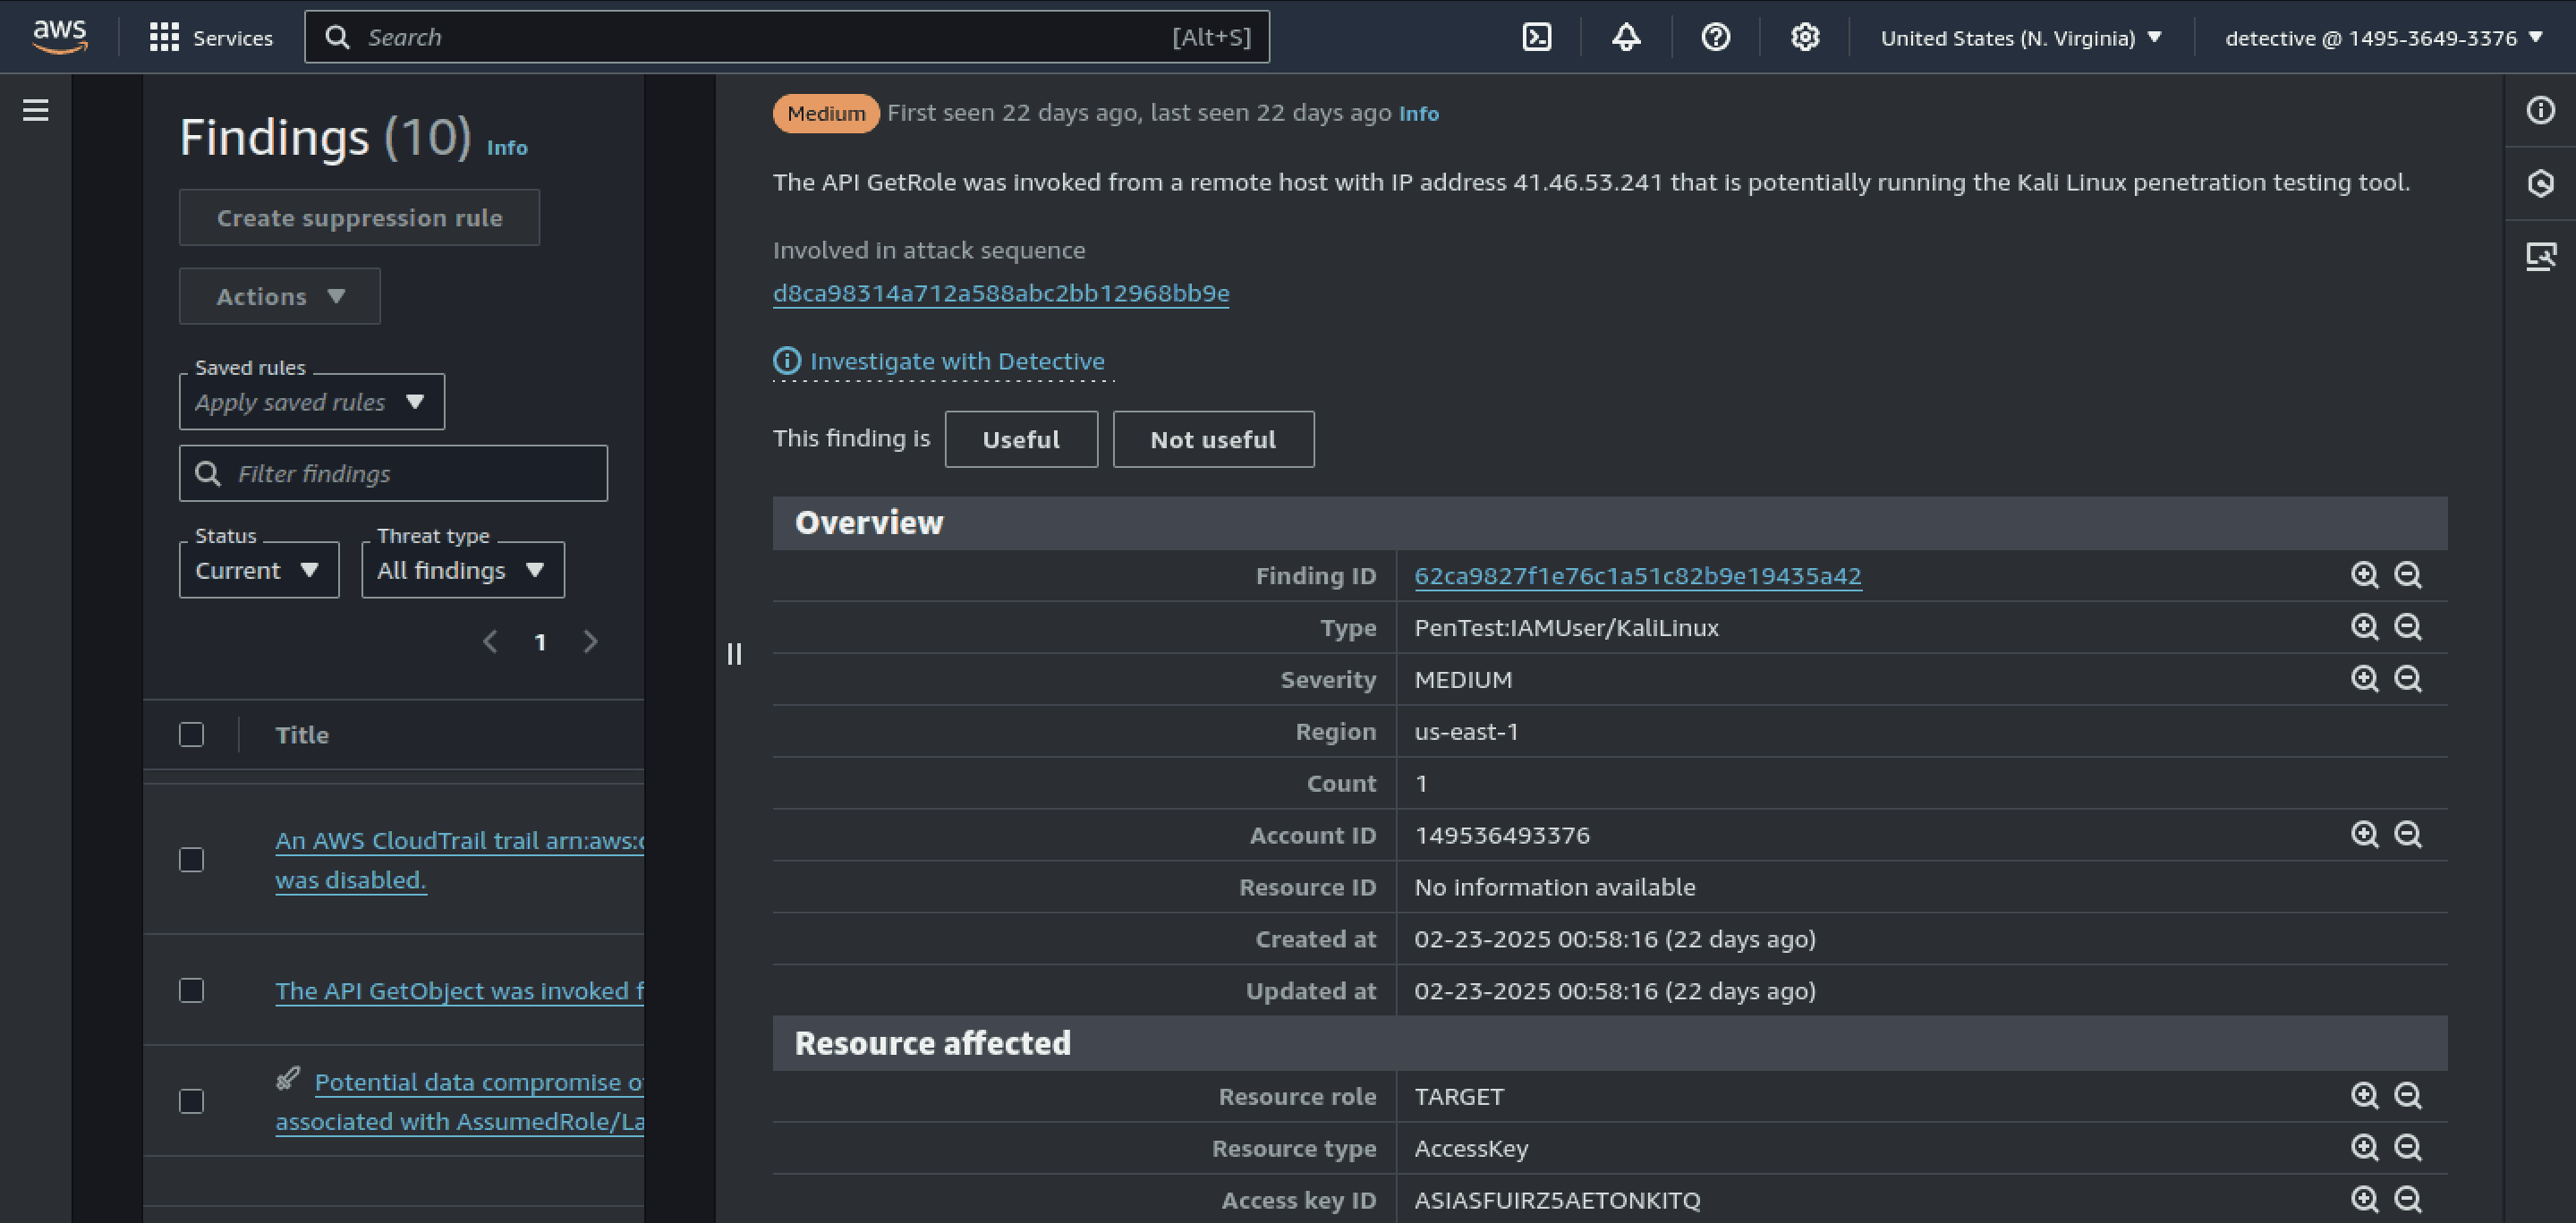Screen dimensions: 2576x1223
Task: Click the Medium severity badge
Action: pyautogui.click(x=826, y=113)
